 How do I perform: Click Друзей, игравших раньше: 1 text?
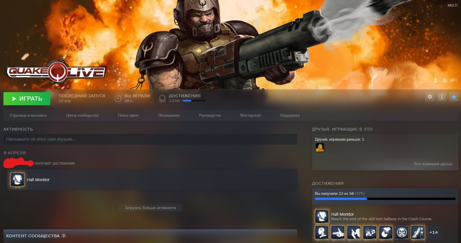click(x=339, y=139)
